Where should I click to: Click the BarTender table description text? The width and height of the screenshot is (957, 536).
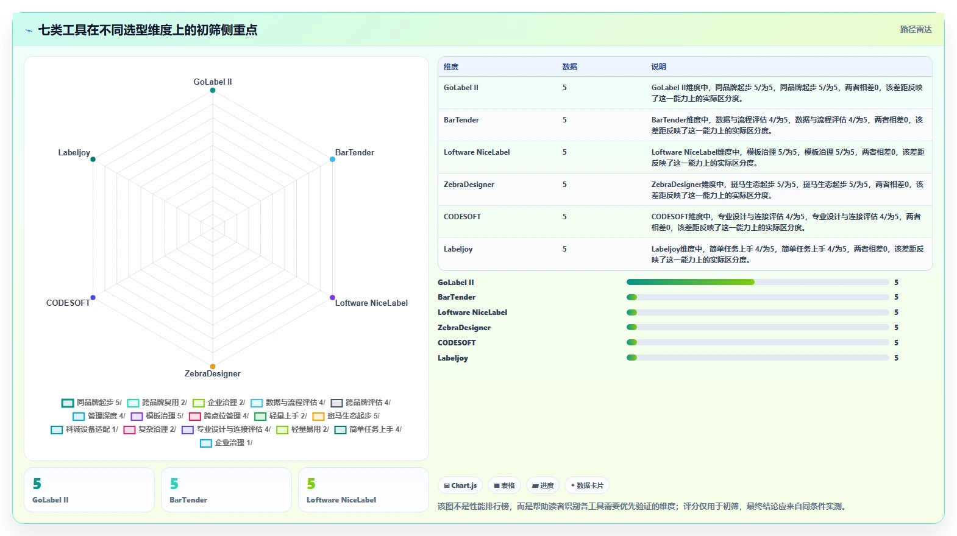click(x=787, y=125)
